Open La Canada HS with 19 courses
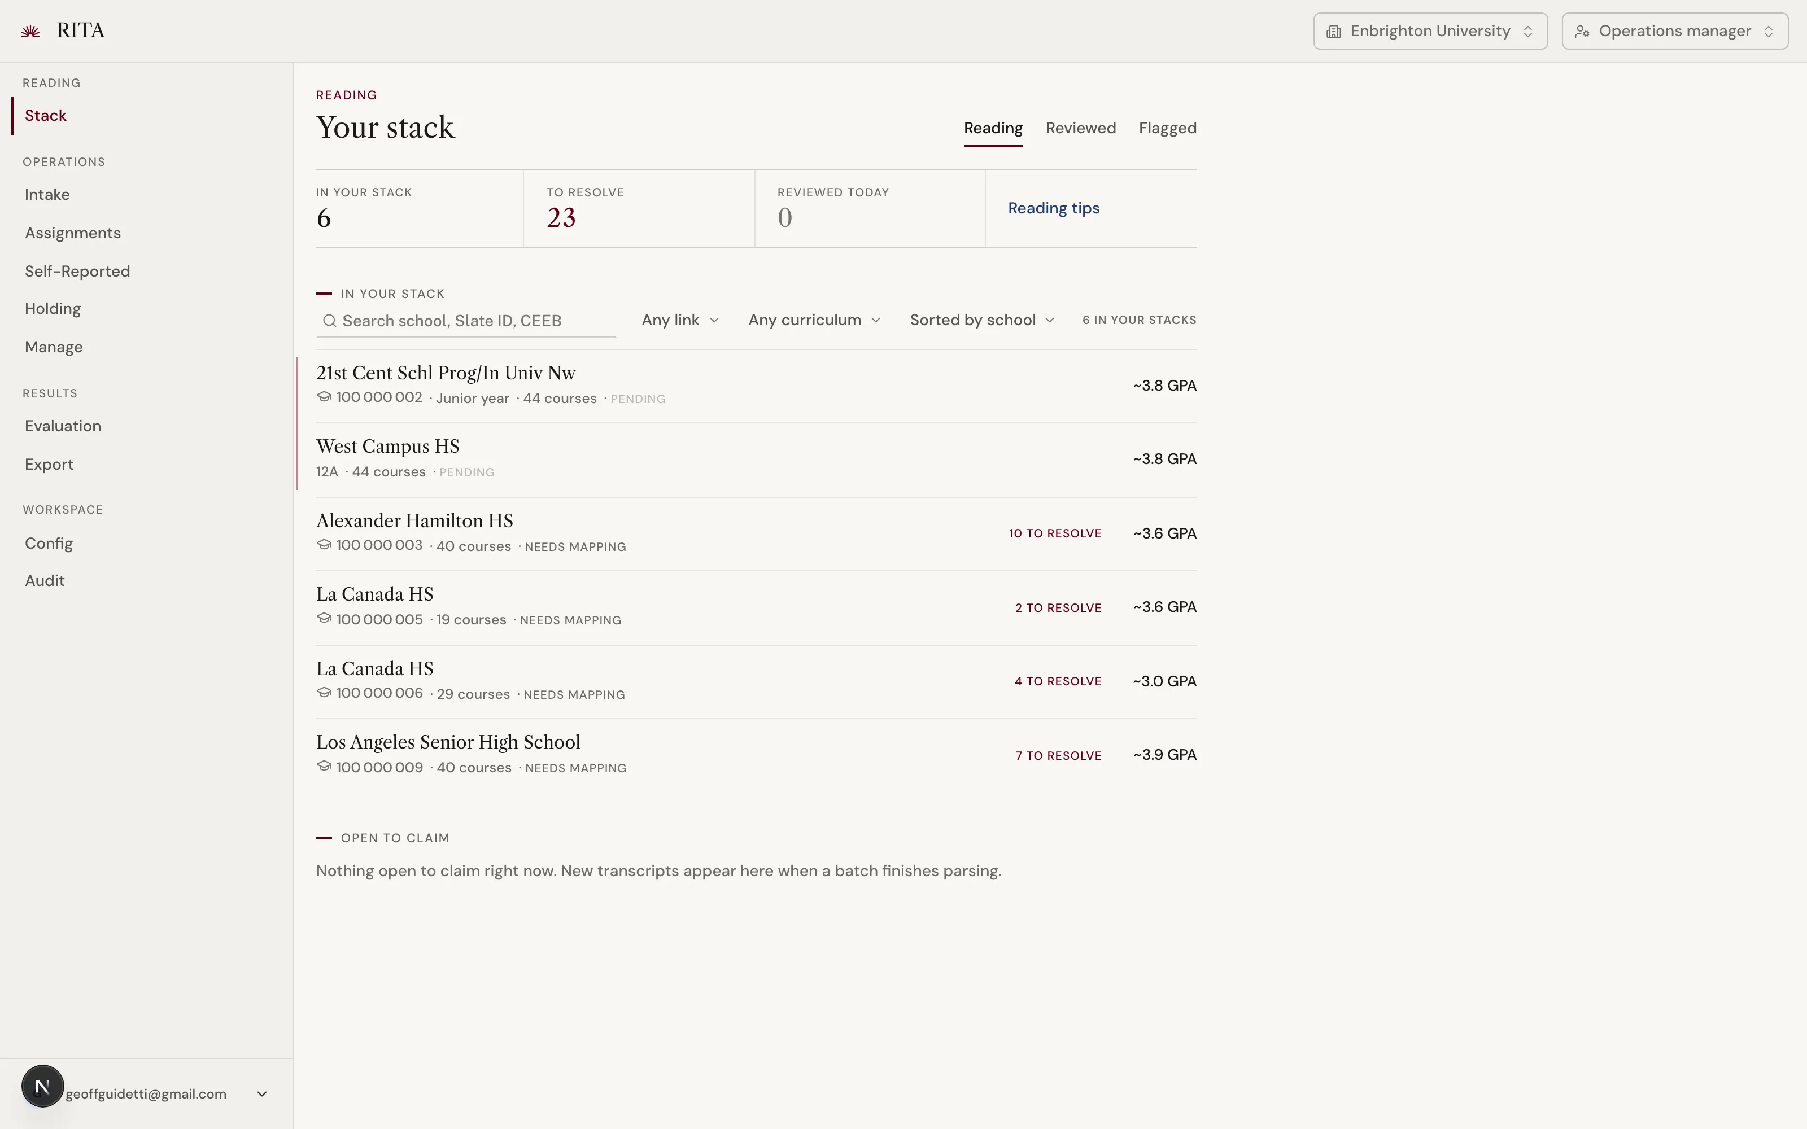The height and width of the screenshot is (1129, 1807). pos(757,607)
